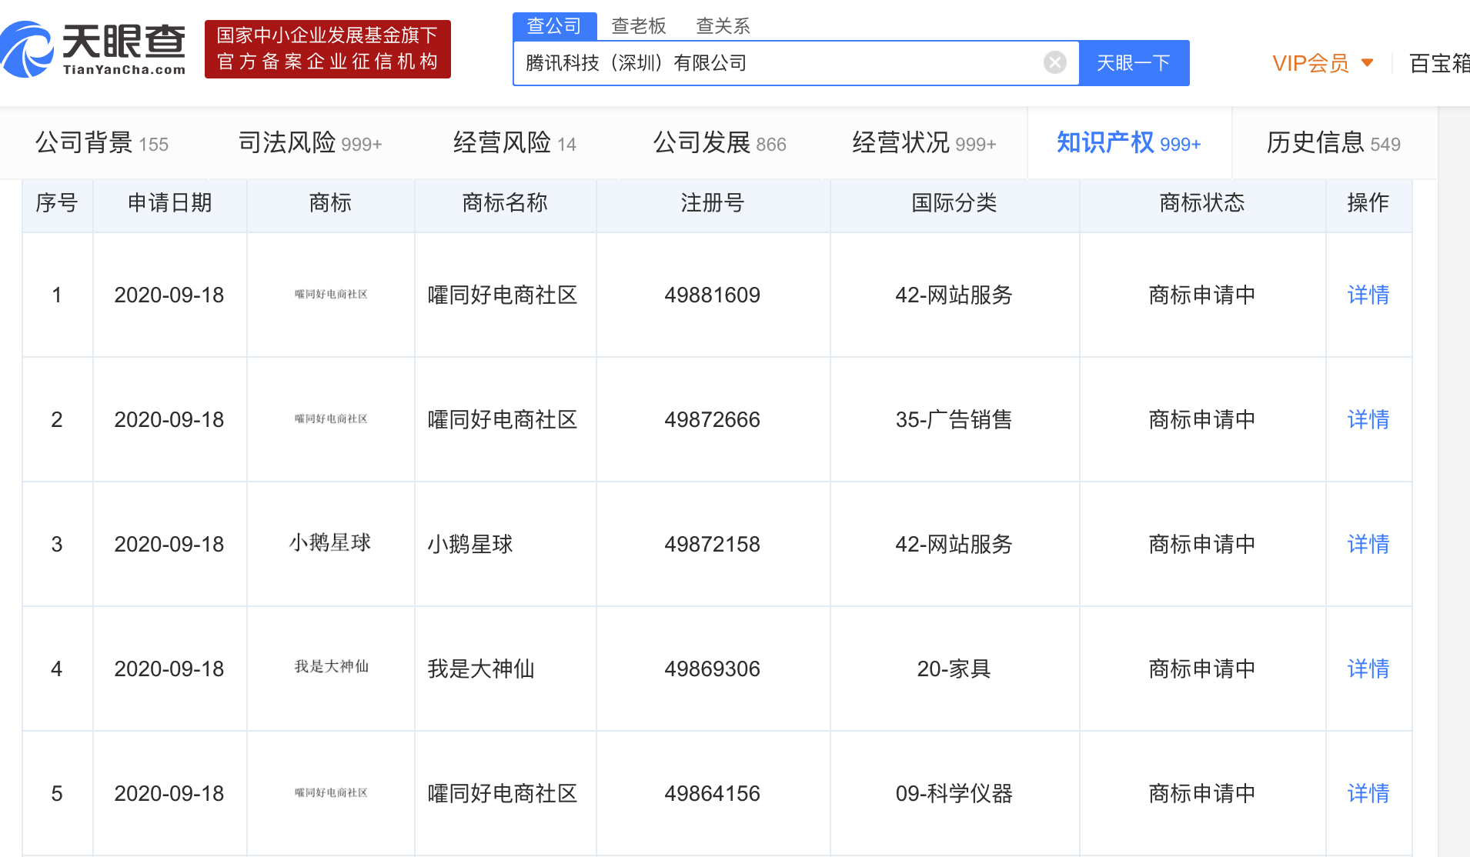Open 详情 for registration 49881609
This screenshot has height=857, width=1470.
coord(1368,295)
